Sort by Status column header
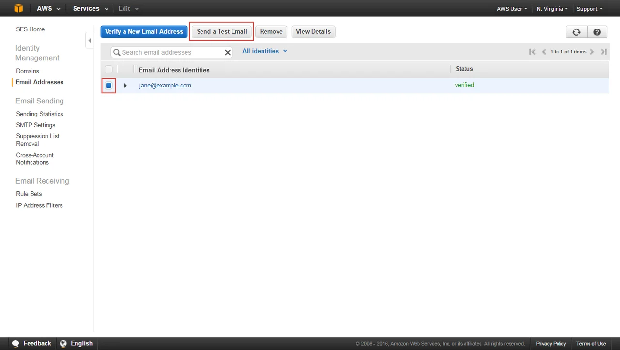 465,69
